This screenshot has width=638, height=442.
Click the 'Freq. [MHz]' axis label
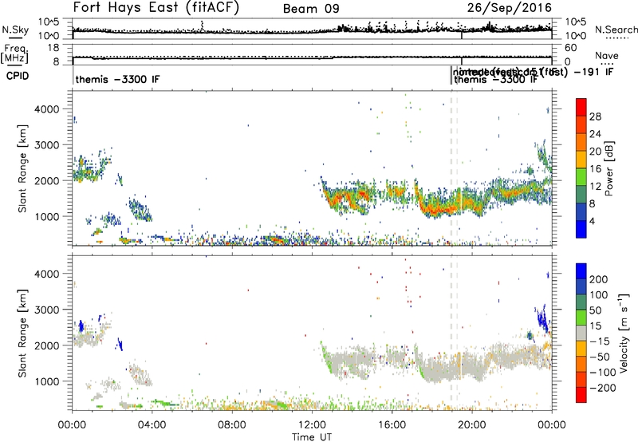pos(14,54)
